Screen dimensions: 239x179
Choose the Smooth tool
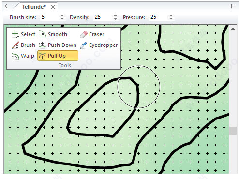53,34
